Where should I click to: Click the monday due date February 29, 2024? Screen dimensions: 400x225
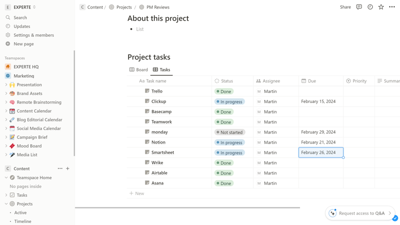(x=318, y=132)
